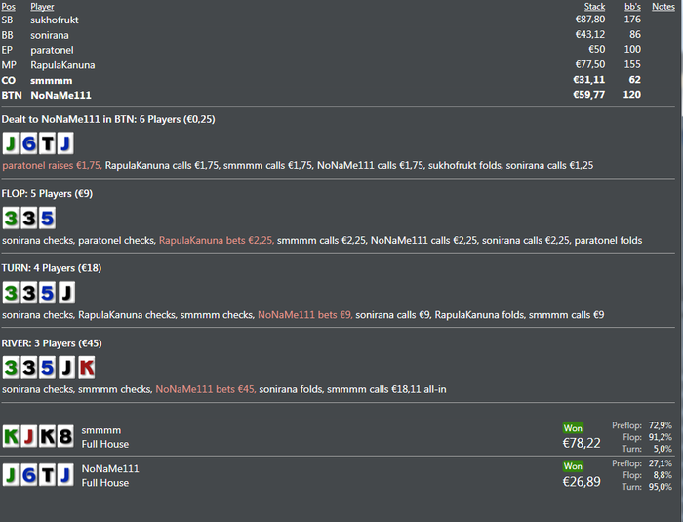
Task: Click the black 8 card in smmmm's showdown hand
Action: 66,436
